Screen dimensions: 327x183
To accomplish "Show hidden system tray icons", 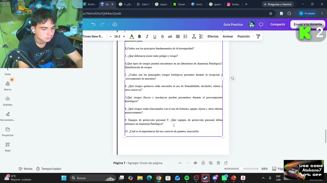I will coord(263,178).
